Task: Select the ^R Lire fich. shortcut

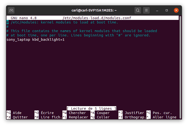Action: click(x=48, y=117)
